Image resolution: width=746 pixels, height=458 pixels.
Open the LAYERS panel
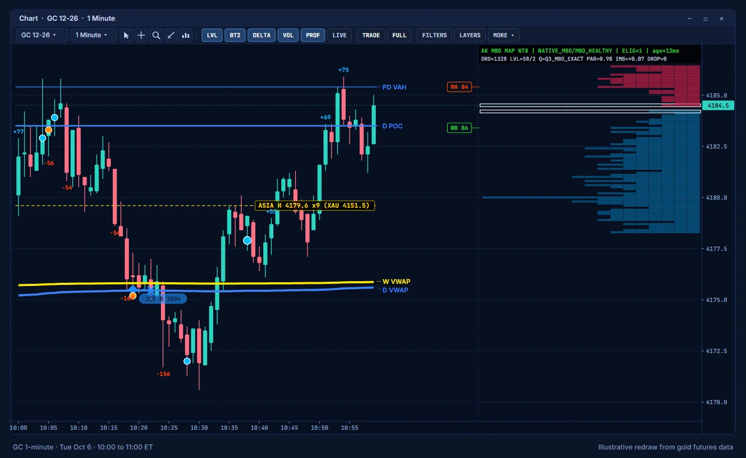pos(470,35)
